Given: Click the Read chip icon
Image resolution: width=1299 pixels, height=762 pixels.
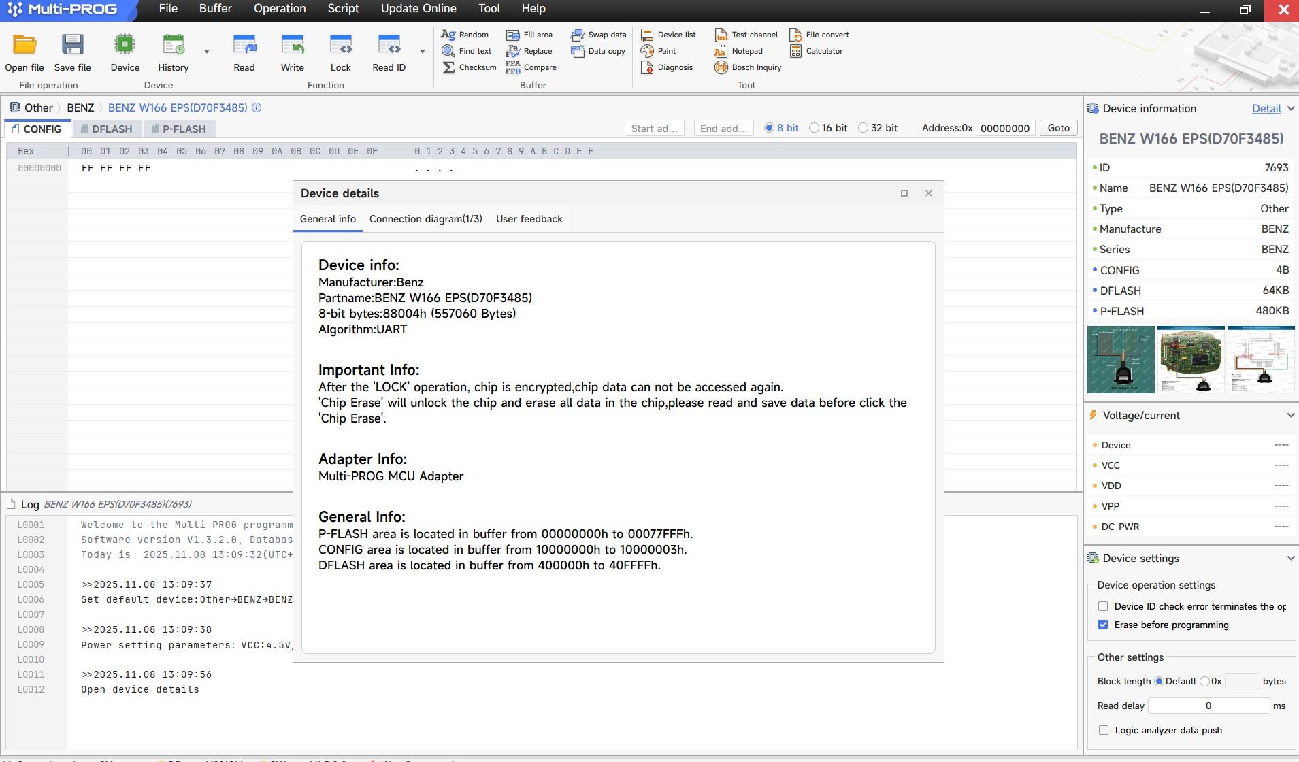Looking at the screenshot, I should point(244,46).
